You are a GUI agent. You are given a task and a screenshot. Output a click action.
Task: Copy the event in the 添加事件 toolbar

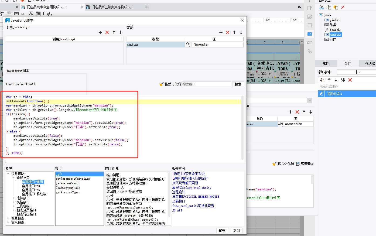click(322, 80)
